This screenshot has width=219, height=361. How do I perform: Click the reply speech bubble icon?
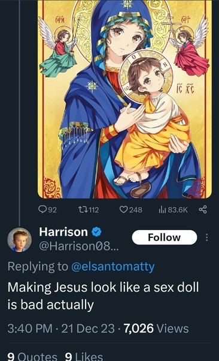42,210
